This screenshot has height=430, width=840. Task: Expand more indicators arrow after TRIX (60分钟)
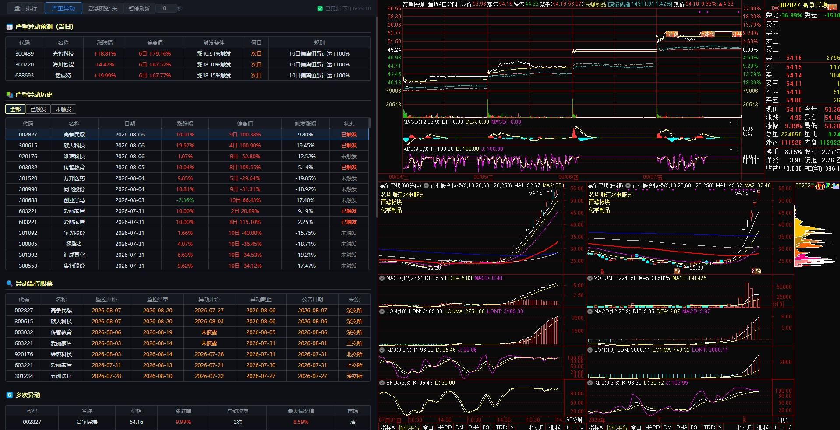pos(511,427)
